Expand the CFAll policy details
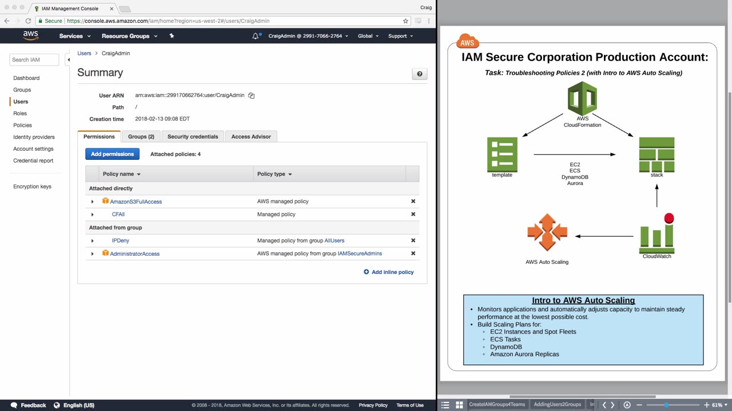The width and height of the screenshot is (732, 411). click(92, 215)
